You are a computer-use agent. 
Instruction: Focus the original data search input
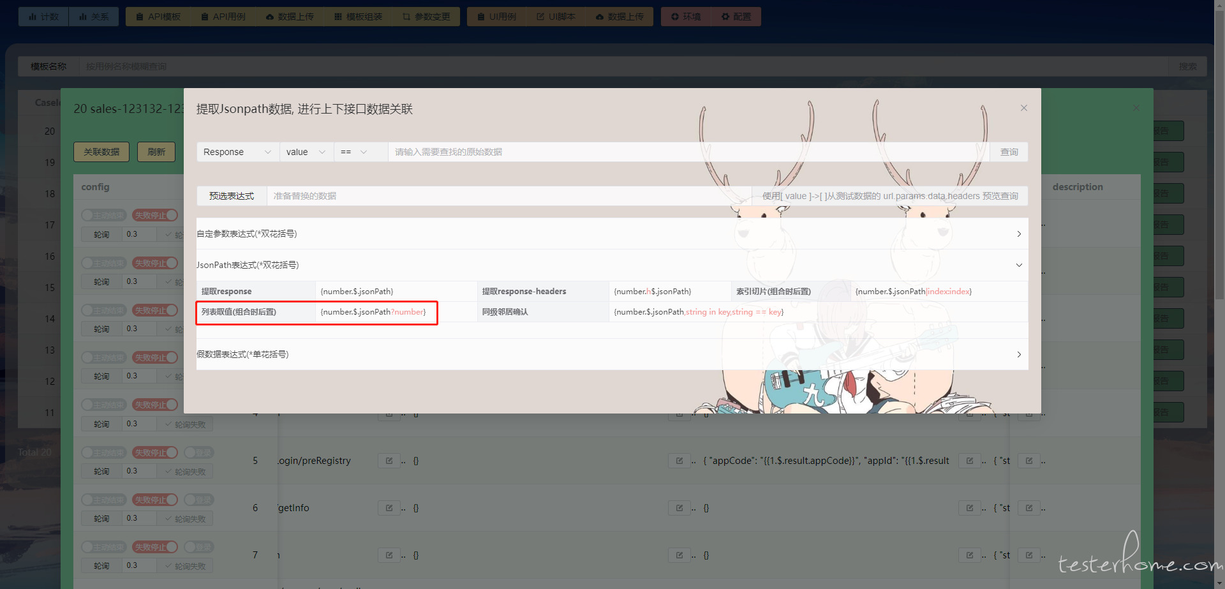pyautogui.click(x=689, y=152)
